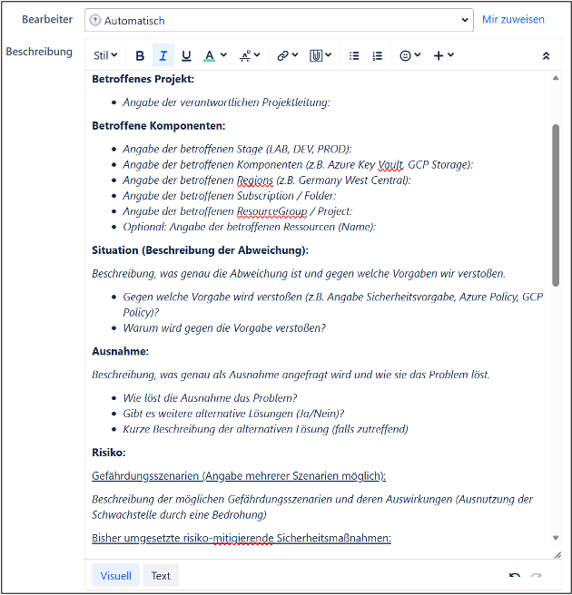
Task: Click the Mir zuweisen link
Action: coord(513,19)
